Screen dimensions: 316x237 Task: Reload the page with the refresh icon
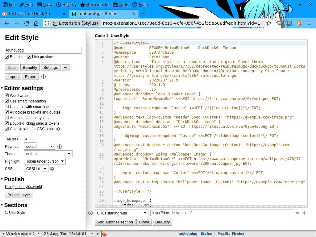27,23
